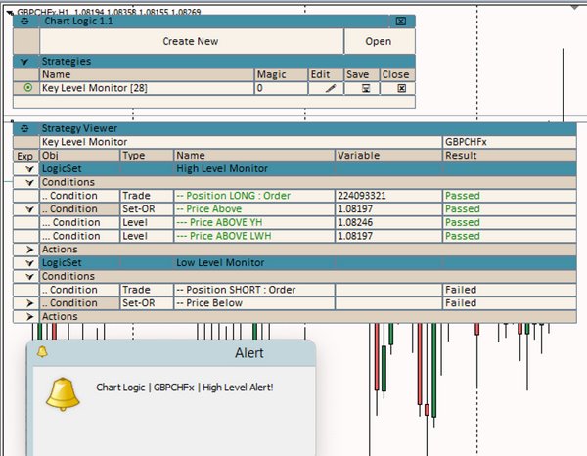Viewport: 587px width, 456px height.
Task: Expand Actions under Low Level Monitor
Action: click(29, 317)
